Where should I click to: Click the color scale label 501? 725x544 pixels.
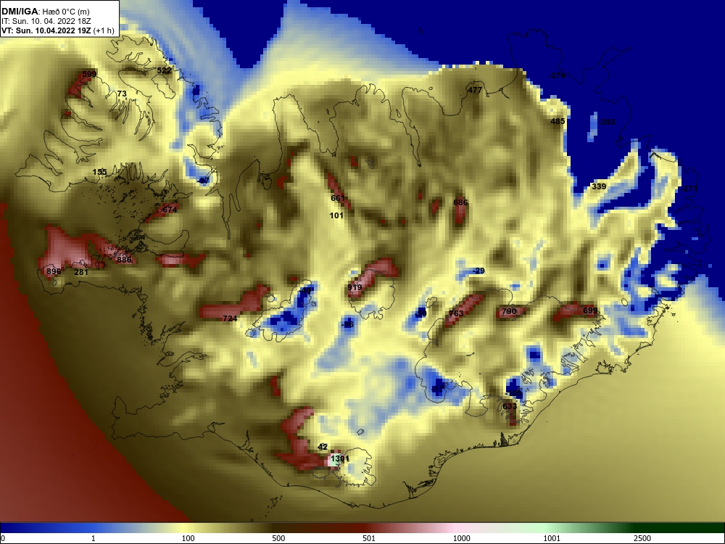[369, 538]
